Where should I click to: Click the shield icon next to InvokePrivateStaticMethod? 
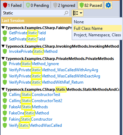tap(5, 51)
